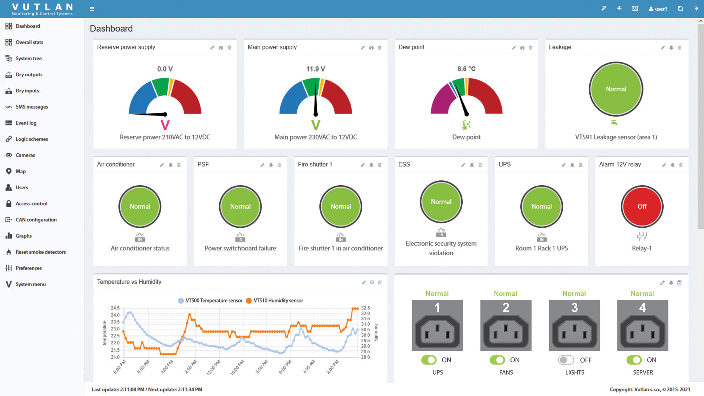This screenshot has width=704, height=396.
Task: Open the Reset smoke detectors tool
Action: tap(40, 252)
